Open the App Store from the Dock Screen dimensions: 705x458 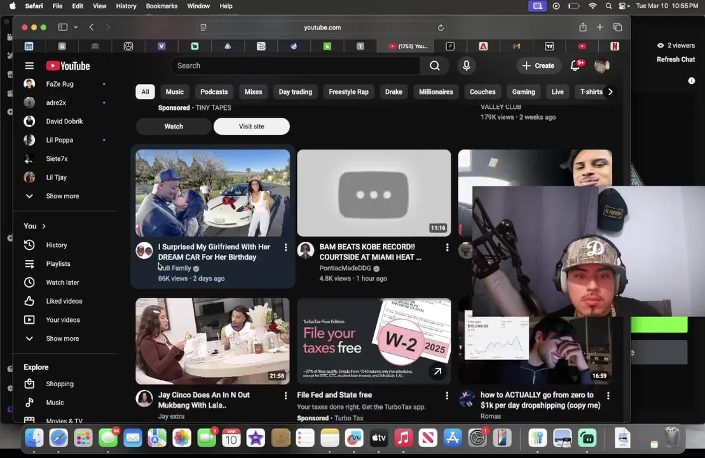point(453,438)
